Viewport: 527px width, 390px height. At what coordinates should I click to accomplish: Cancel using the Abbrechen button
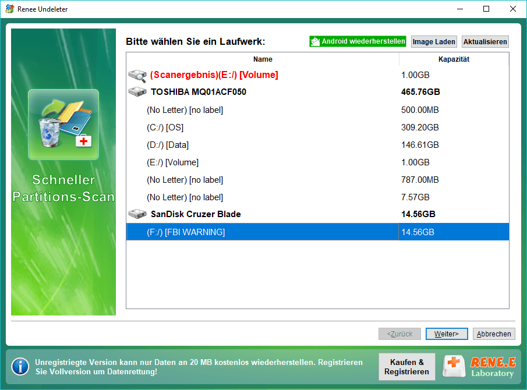[x=494, y=334]
